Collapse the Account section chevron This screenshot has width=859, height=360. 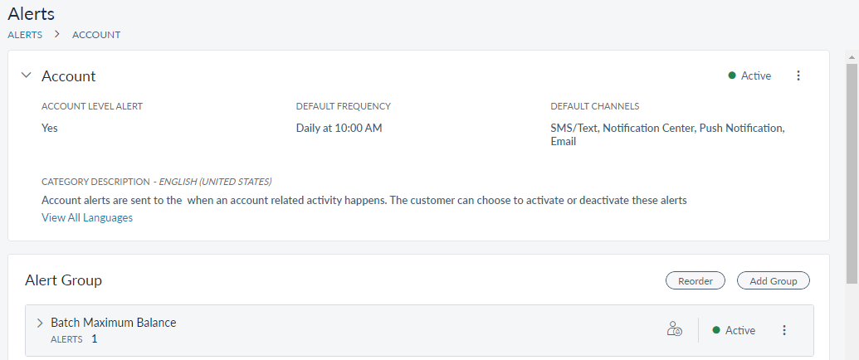tap(26, 75)
